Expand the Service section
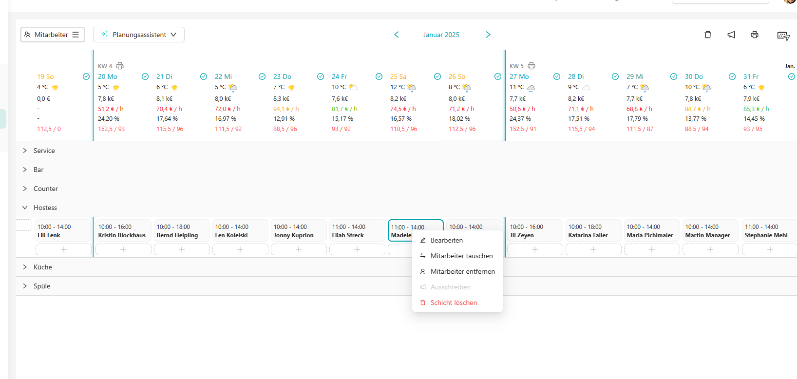Screen dimensions: 797x379 pos(25,151)
